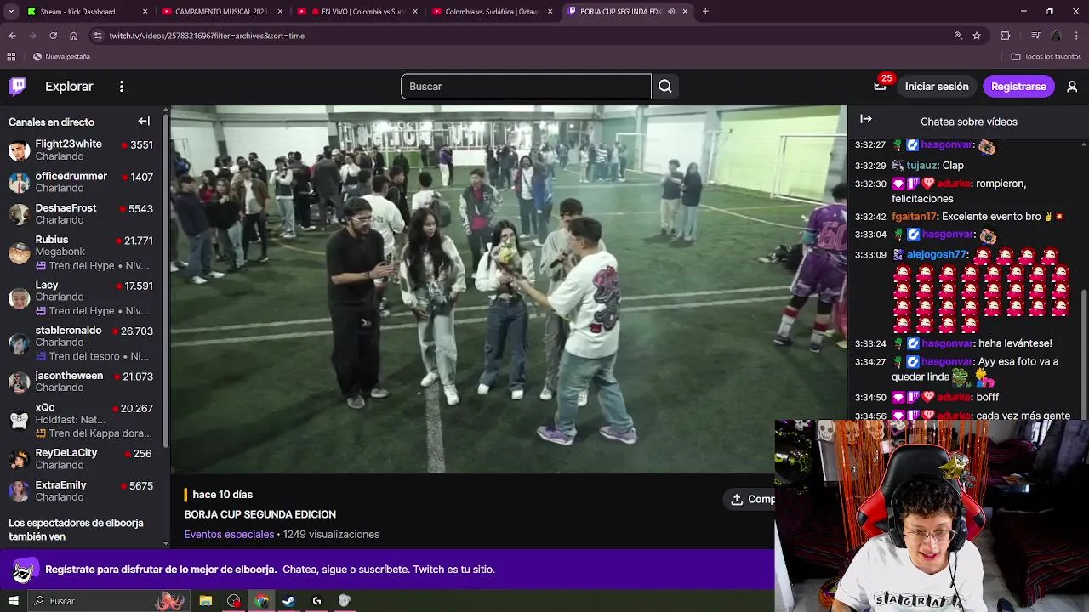This screenshot has width=1089, height=612.
Task: Open the tab search dropdown arrow
Action: click(x=10, y=12)
